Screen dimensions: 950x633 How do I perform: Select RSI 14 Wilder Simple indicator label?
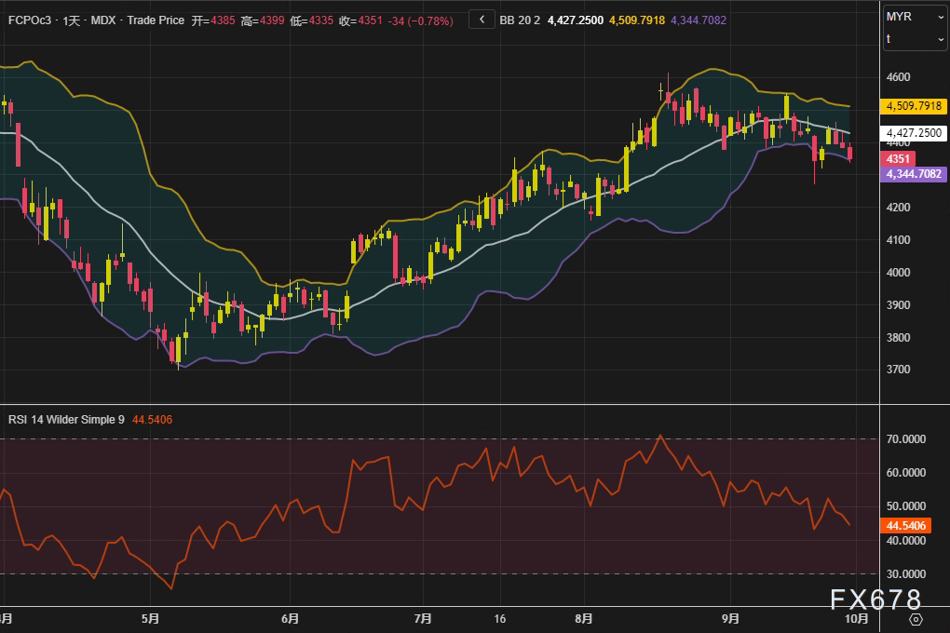click(x=65, y=420)
